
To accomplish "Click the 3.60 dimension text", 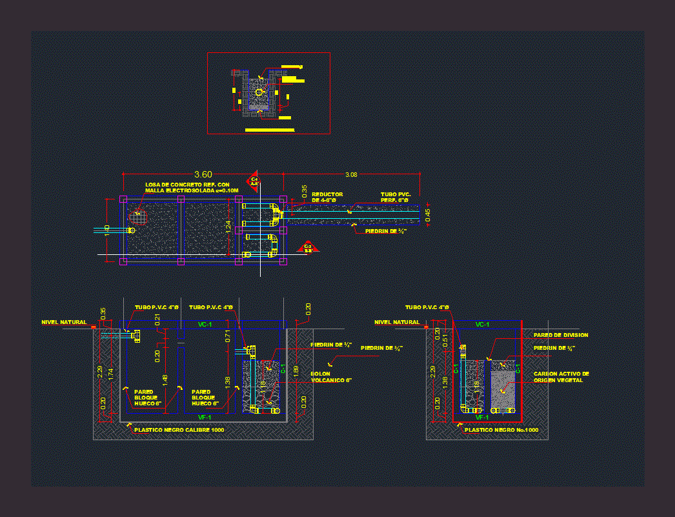I will click(203, 174).
